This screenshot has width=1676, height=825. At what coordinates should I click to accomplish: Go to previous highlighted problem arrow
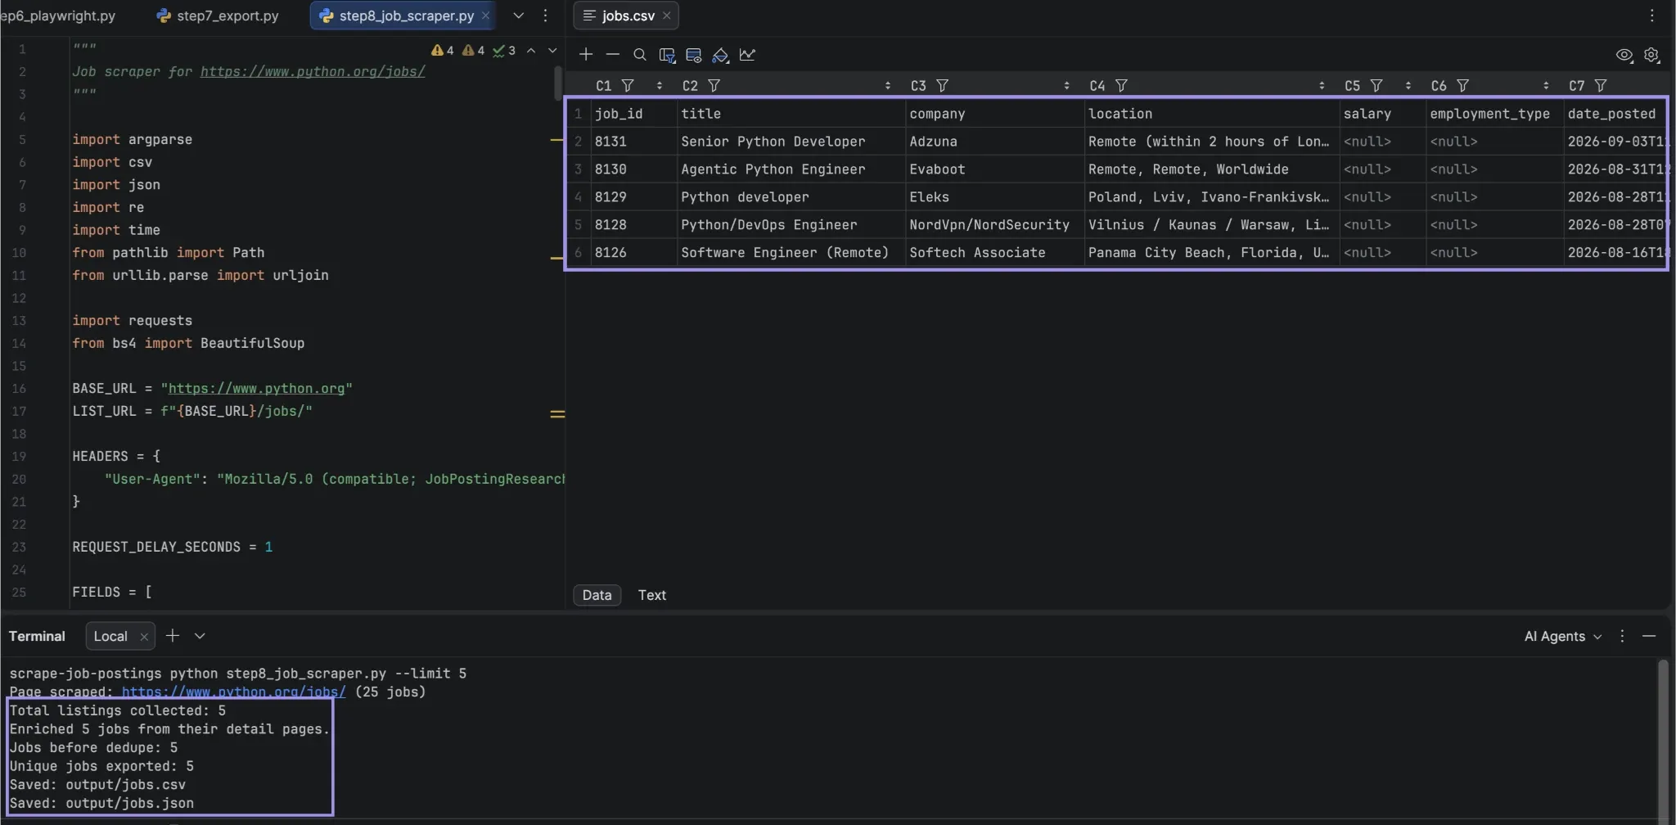531,51
